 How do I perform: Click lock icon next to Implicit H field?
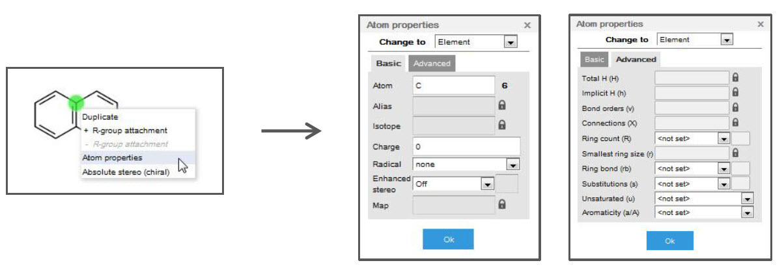coord(735,93)
